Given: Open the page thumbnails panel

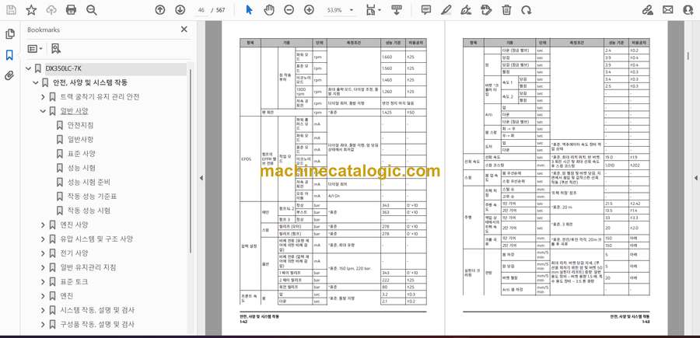Looking at the screenshot, I should [9, 34].
